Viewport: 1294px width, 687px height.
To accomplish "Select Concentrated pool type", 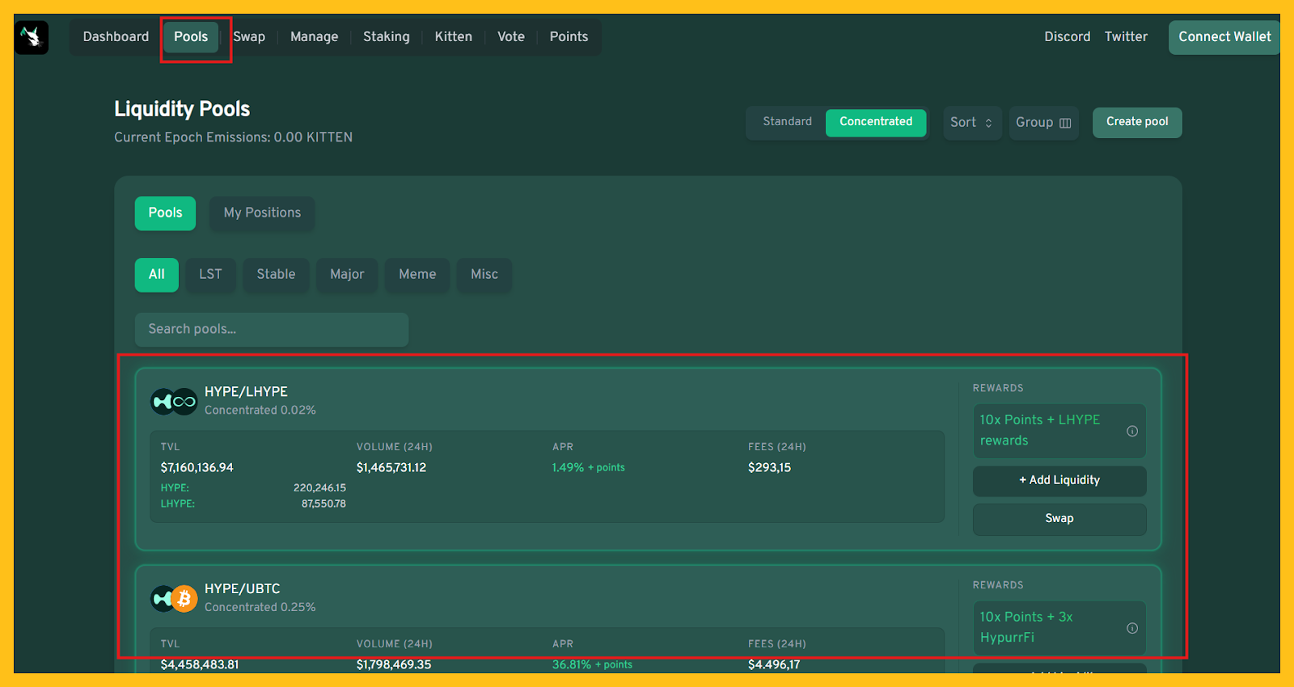I will [875, 122].
